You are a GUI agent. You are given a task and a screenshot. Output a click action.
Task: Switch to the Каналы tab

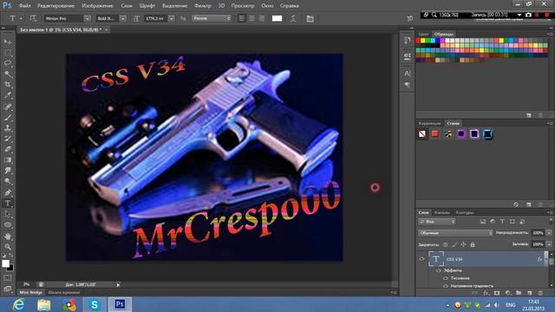[441, 212]
